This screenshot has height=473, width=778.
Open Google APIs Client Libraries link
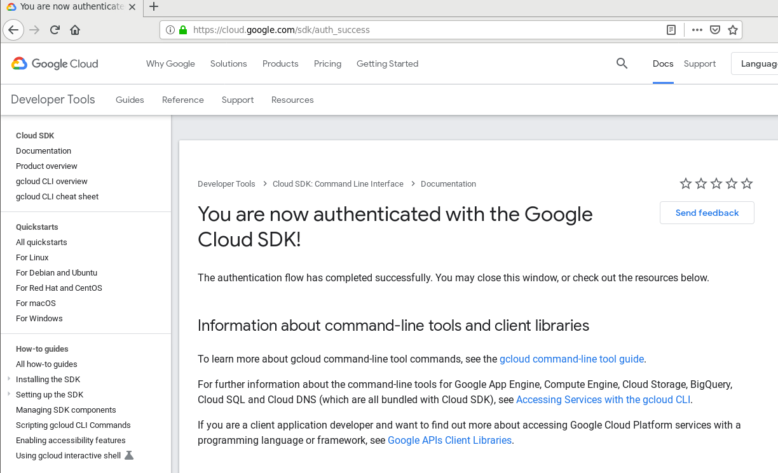click(x=449, y=440)
